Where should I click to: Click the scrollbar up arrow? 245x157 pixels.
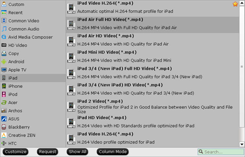242,3
